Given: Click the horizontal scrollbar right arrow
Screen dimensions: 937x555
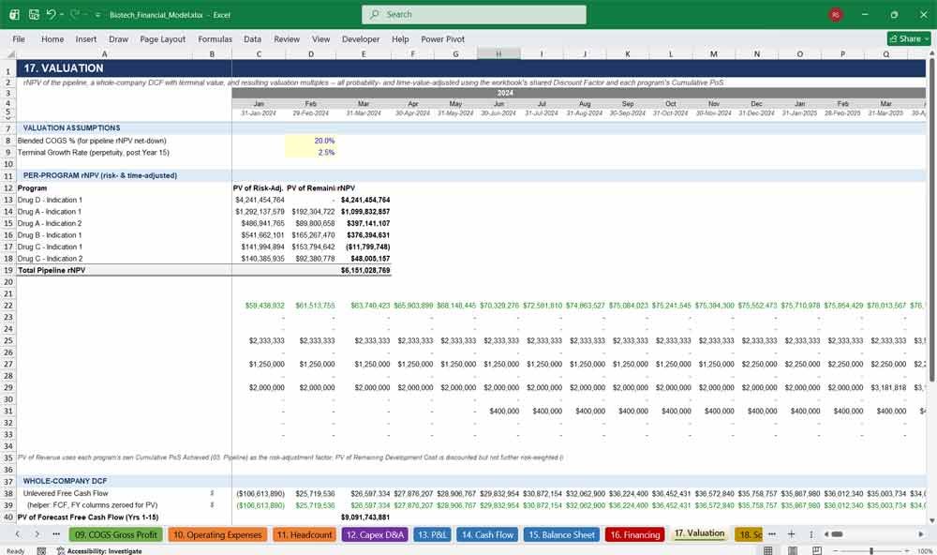Looking at the screenshot, I should coord(921,534).
